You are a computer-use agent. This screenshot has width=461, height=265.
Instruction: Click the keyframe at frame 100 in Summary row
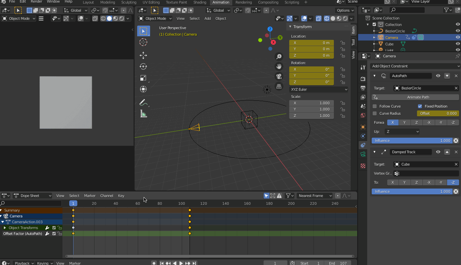190,210
